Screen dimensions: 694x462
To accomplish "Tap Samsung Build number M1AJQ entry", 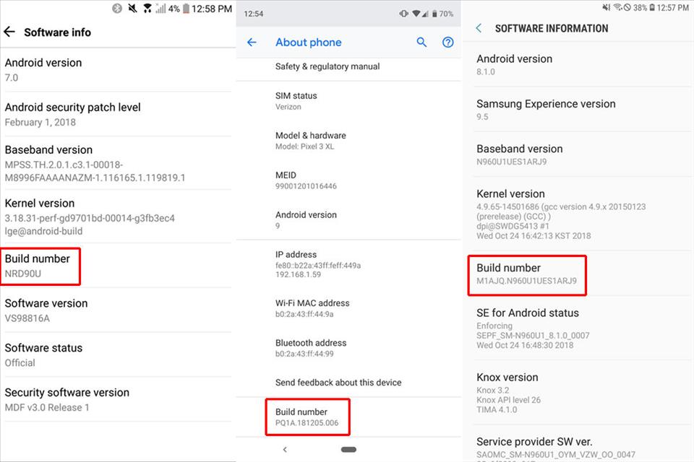I will click(526, 274).
